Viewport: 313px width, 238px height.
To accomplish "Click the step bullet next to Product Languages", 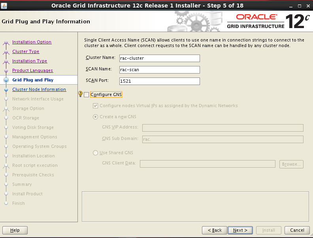I will pos(6,71).
